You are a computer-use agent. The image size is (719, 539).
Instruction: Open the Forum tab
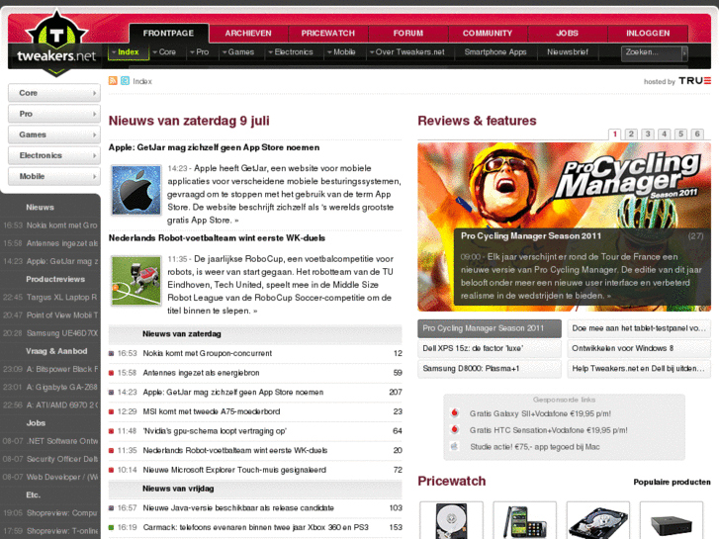point(408,33)
